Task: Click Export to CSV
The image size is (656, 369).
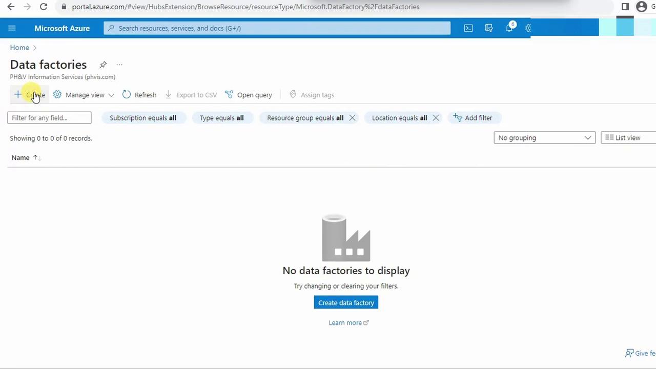Action: tap(191, 95)
